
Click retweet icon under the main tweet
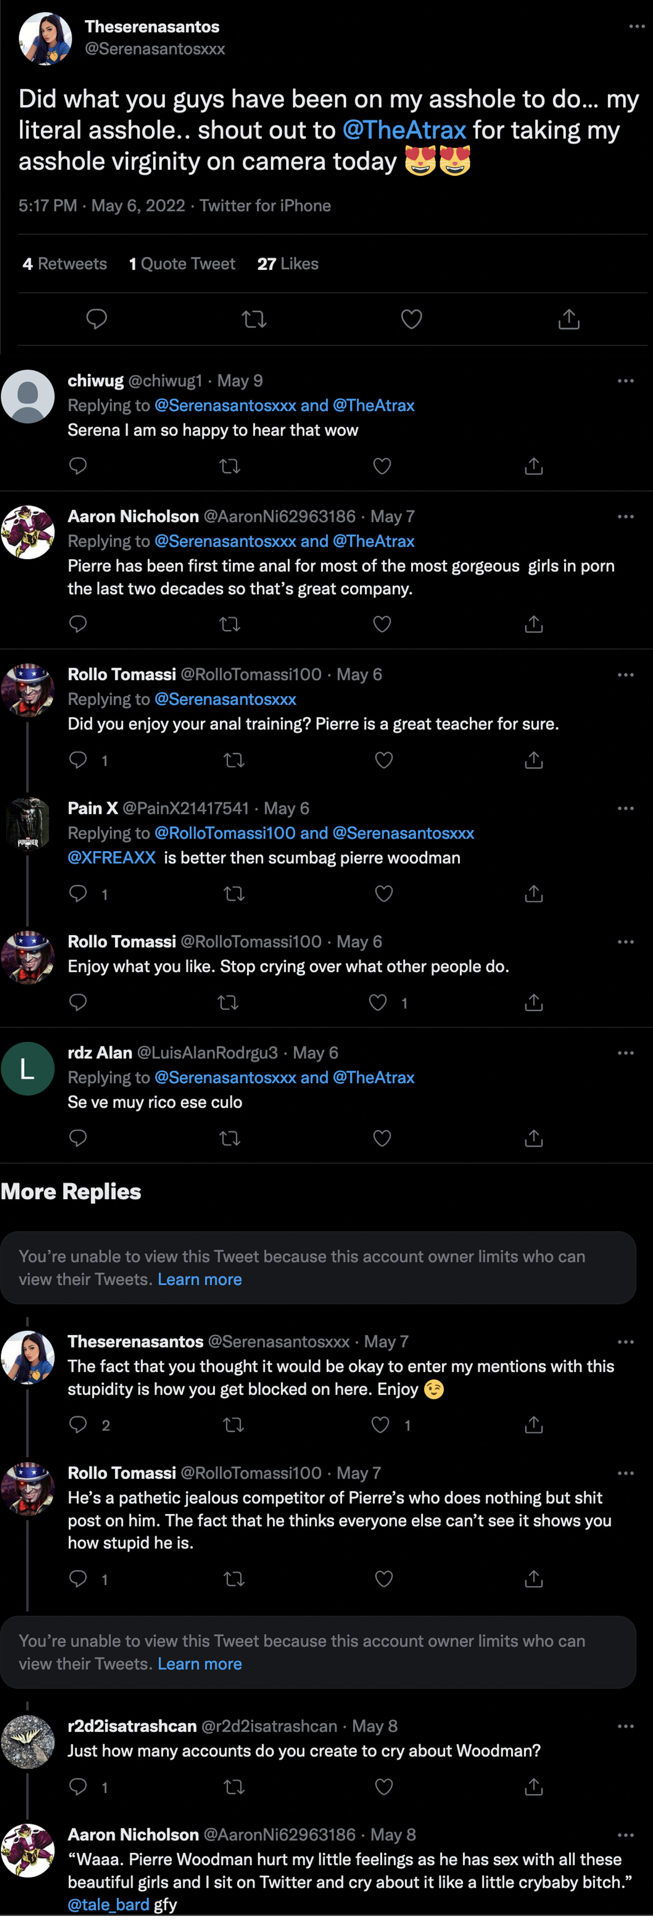(254, 319)
